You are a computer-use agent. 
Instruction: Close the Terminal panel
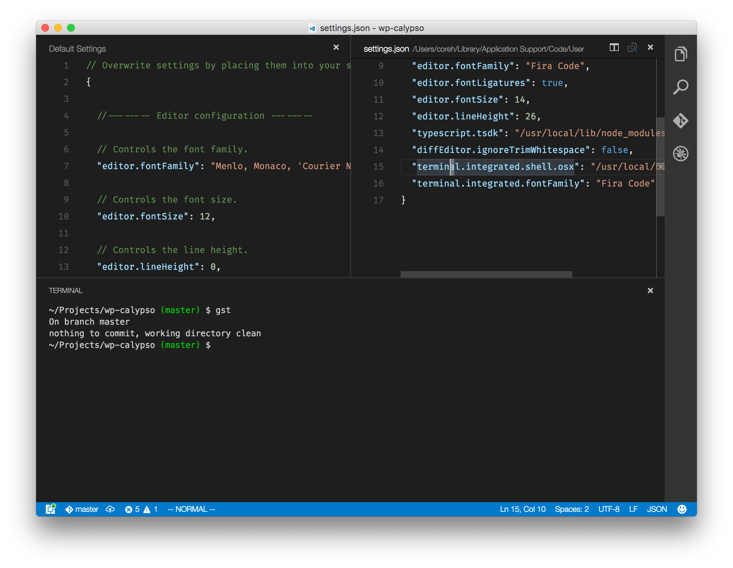coord(650,291)
